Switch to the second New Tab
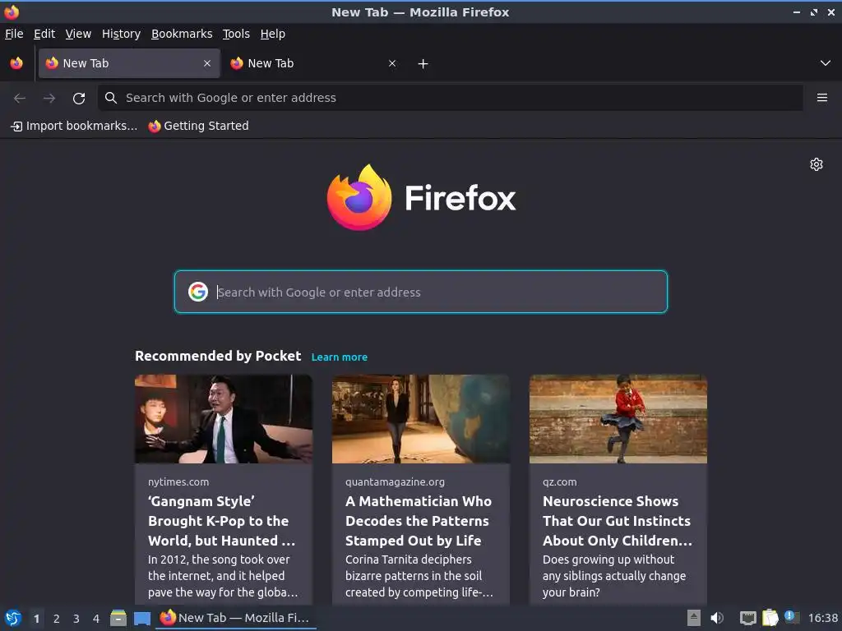 314,63
